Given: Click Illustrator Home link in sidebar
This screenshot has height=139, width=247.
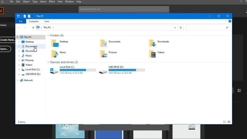Looking at the screenshot, I should pyautogui.click(x=3, y=25).
